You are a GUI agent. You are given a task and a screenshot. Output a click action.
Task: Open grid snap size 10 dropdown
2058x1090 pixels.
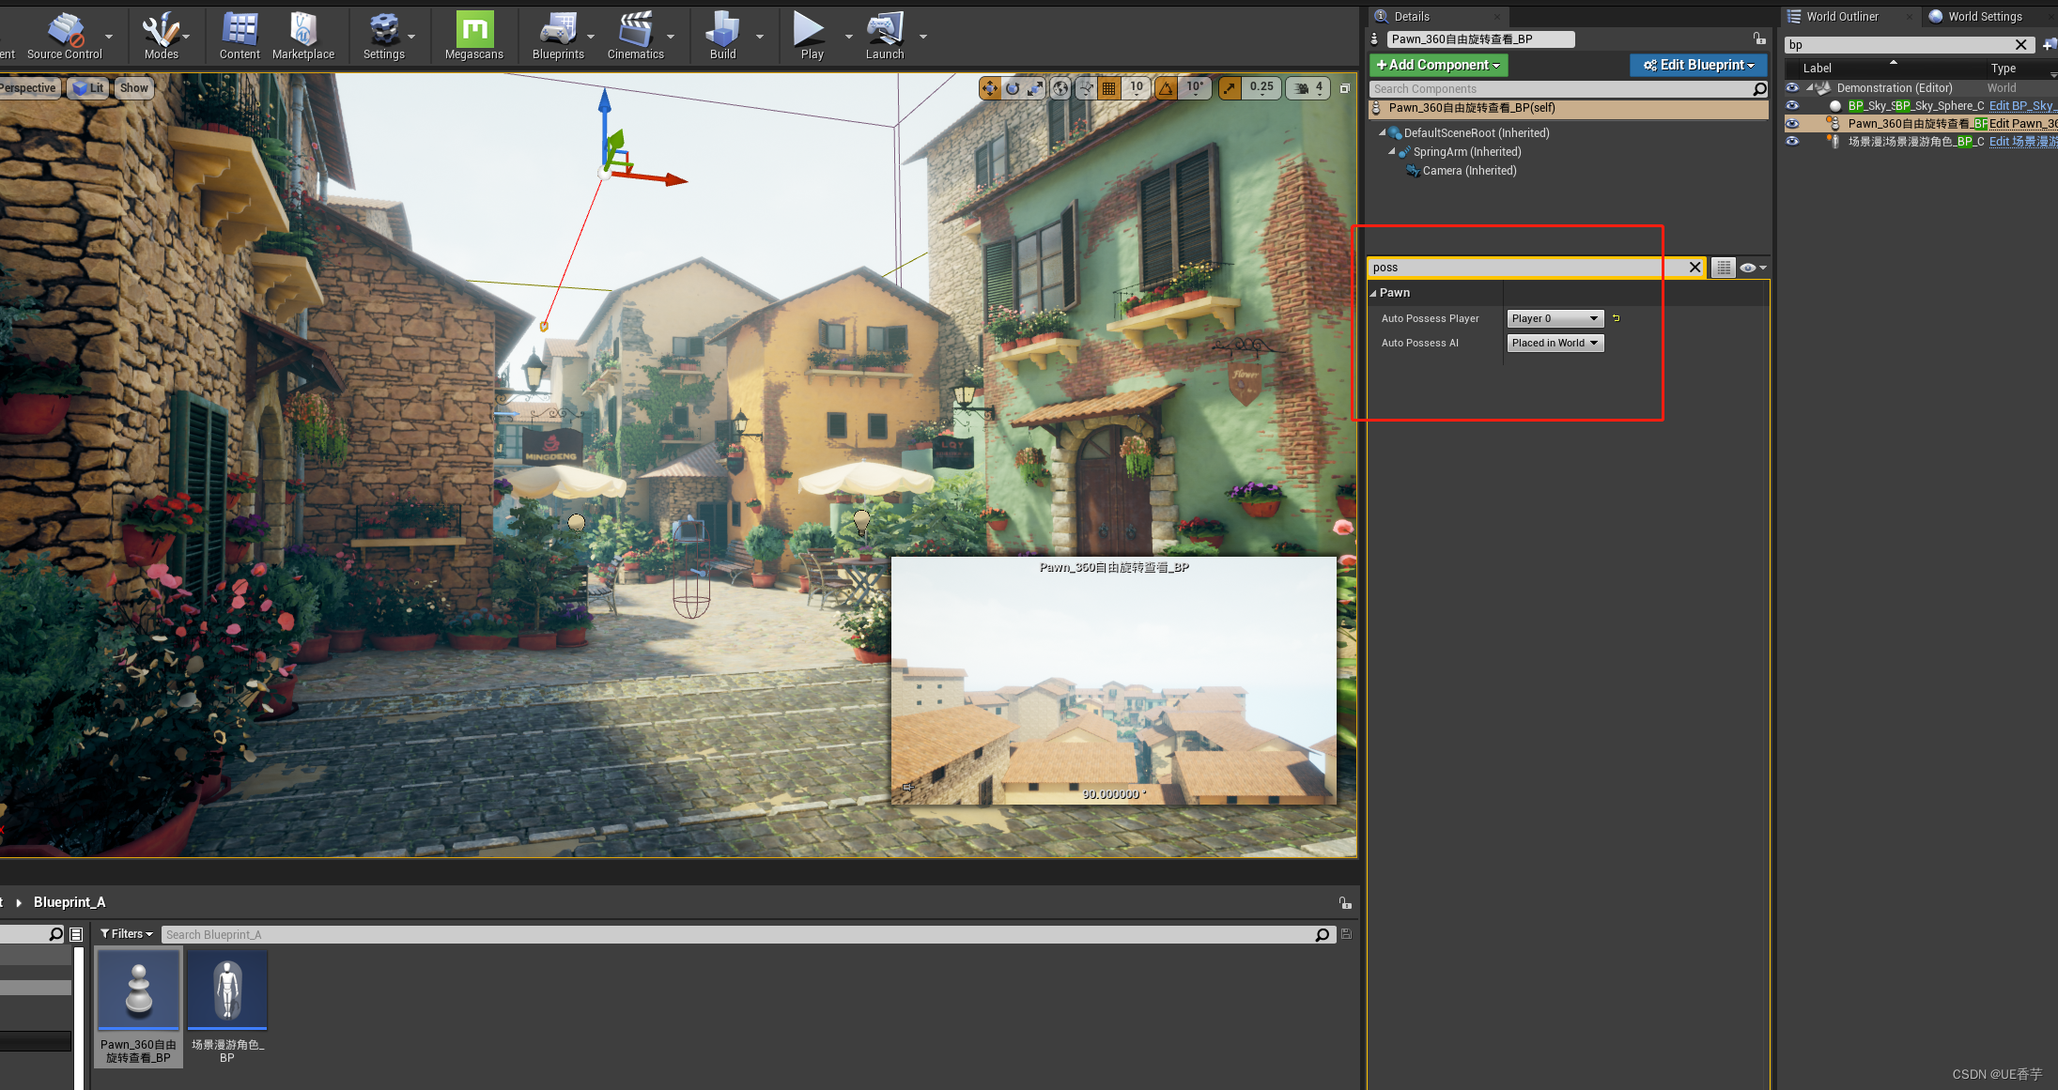1137,88
